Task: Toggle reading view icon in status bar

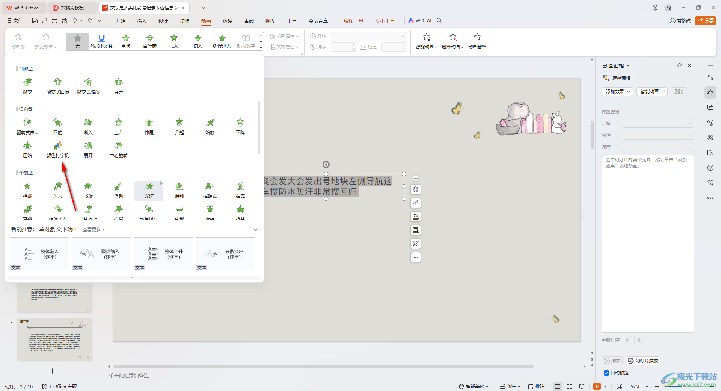Action: [582, 386]
